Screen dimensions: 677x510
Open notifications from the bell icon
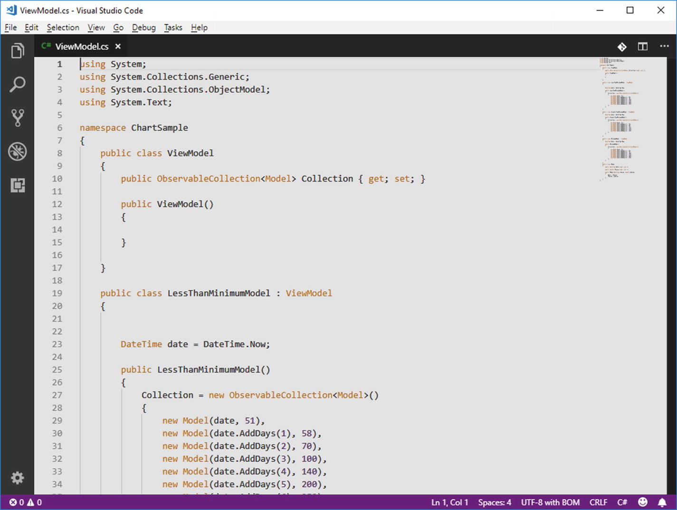coord(662,502)
